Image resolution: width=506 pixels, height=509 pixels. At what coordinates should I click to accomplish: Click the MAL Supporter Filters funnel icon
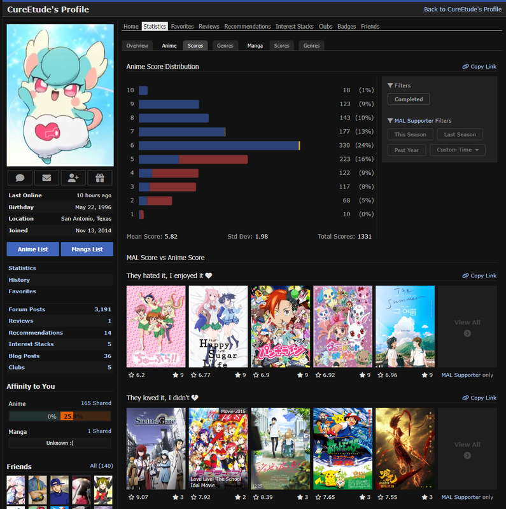point(390,121)
